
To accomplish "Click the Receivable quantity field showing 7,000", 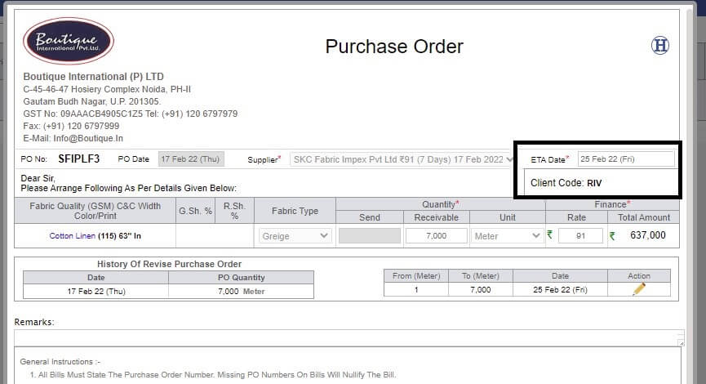I will (437, 236).
